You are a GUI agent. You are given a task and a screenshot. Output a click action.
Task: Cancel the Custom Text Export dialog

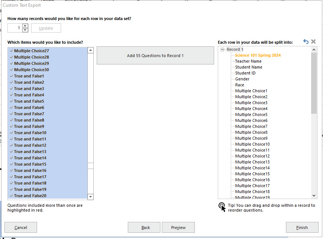tap(20, 227)
